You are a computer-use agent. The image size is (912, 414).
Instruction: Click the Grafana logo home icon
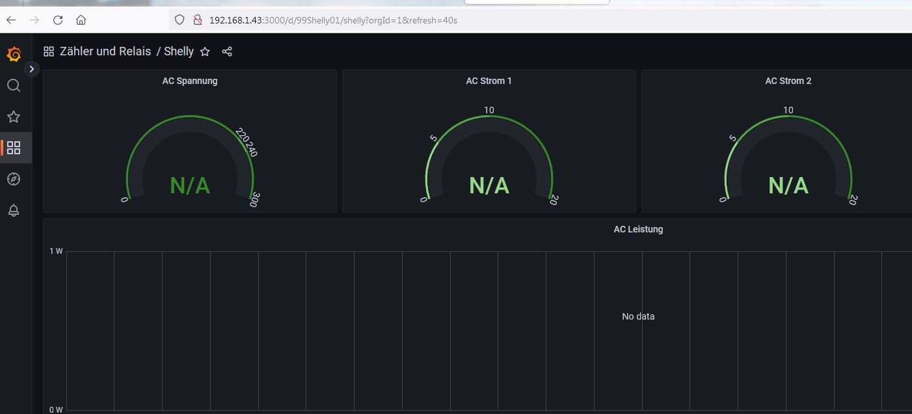pos(14,54)
